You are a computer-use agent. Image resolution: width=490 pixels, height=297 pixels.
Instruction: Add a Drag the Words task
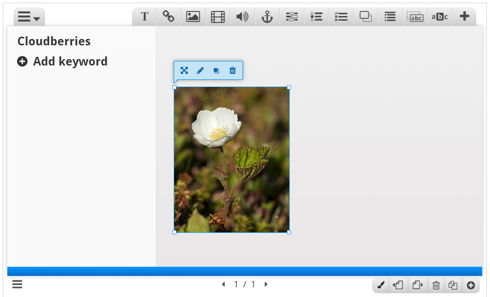[415, 16]
